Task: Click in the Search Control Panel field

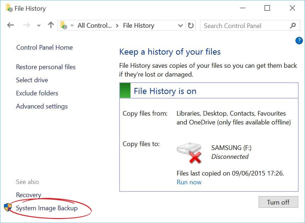Action: [245, 26]
